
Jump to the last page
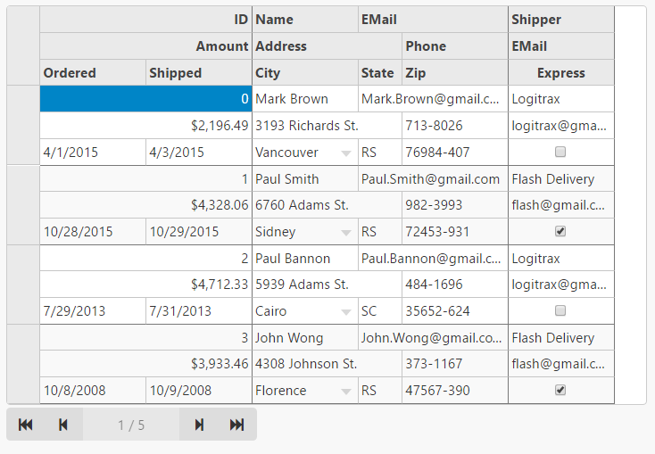[x=236, y=425]
